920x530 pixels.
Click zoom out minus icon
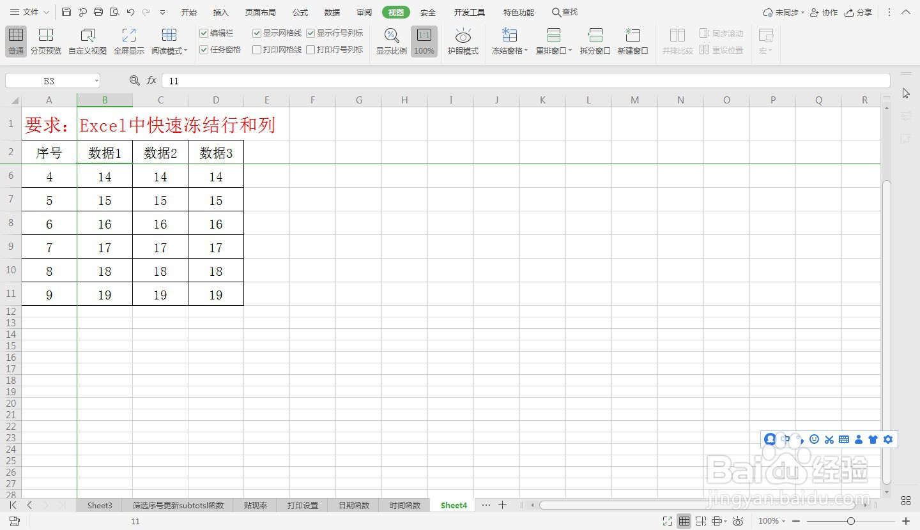796,521
